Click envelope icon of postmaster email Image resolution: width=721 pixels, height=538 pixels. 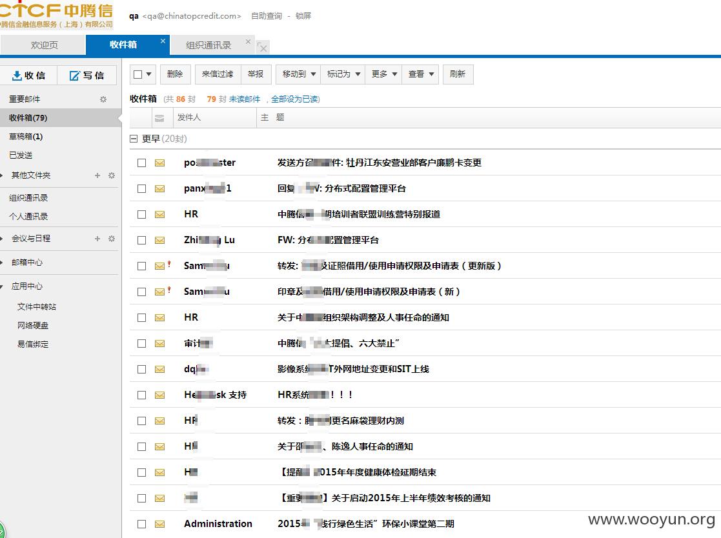pyautogui.click(x=159, y=163)
